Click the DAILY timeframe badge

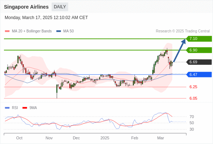(x=60, y=7)
